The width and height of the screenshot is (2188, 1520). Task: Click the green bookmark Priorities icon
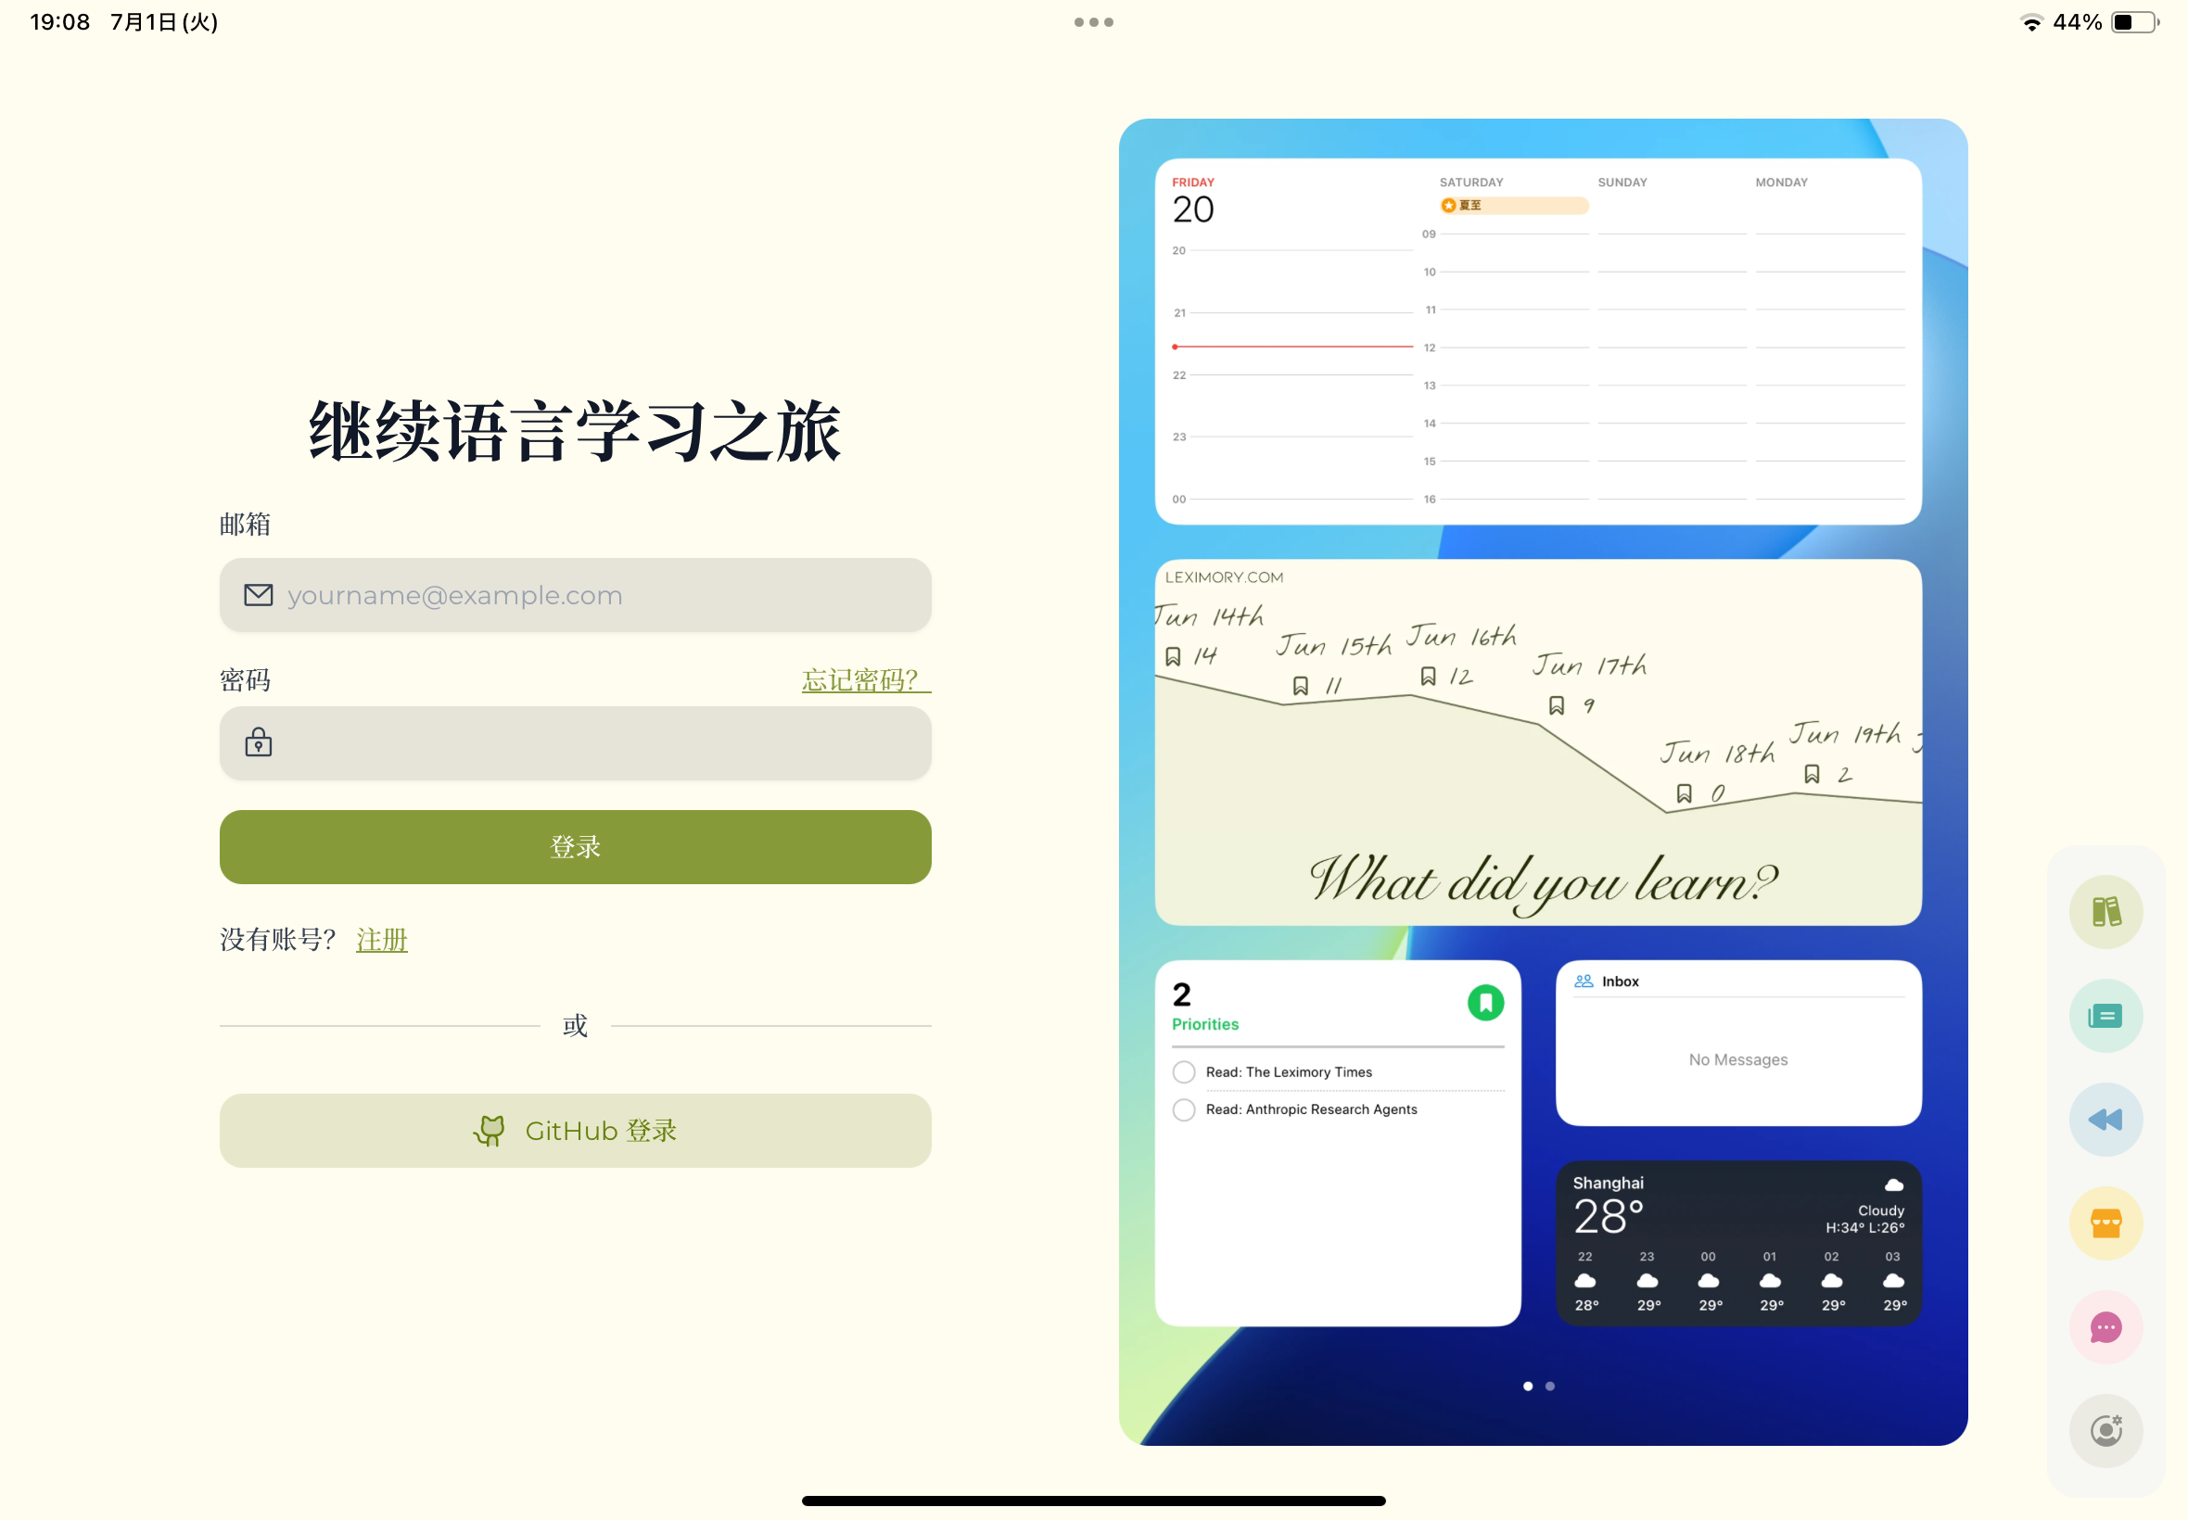(x=1485, y=1002)
